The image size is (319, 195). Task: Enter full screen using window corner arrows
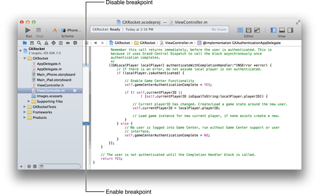[298, 22]
